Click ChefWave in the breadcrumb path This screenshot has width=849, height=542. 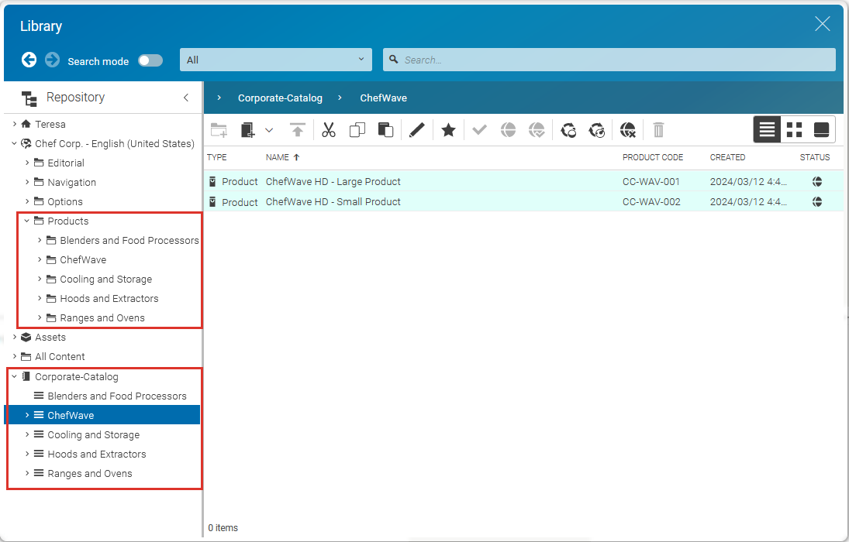click(383, 98)
